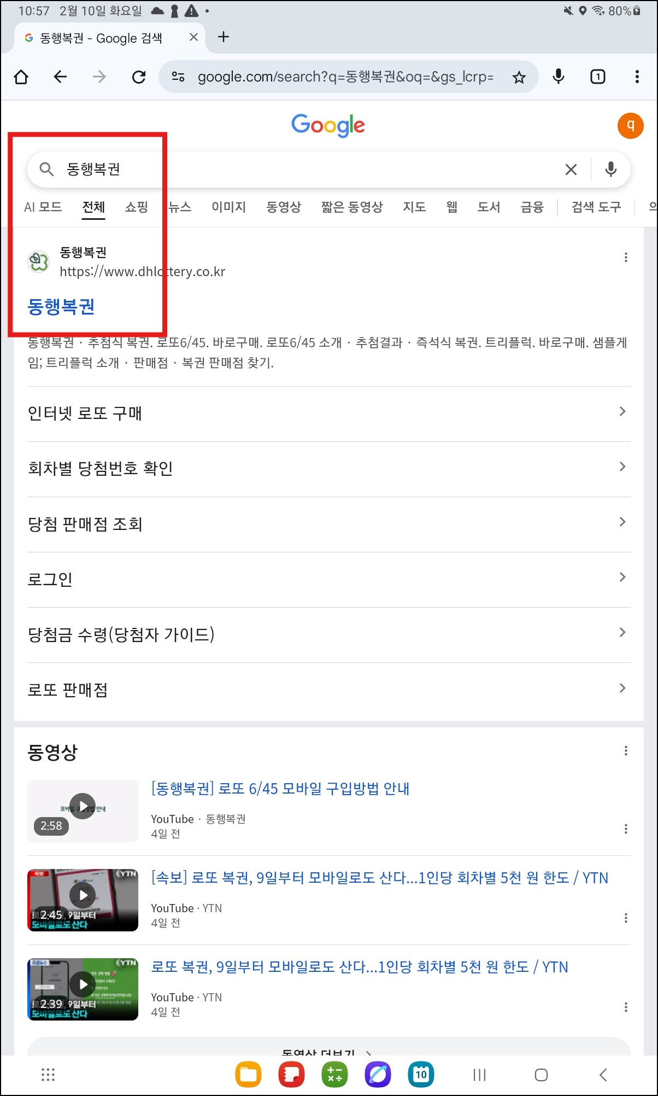Viewport: 658px width, 1096px height.
Task: Start voice search from the address bar microphone
Action: [x=558, y=77]
